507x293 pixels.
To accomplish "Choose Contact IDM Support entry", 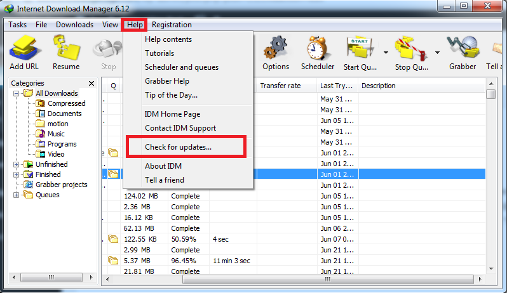I will [188, 127].
